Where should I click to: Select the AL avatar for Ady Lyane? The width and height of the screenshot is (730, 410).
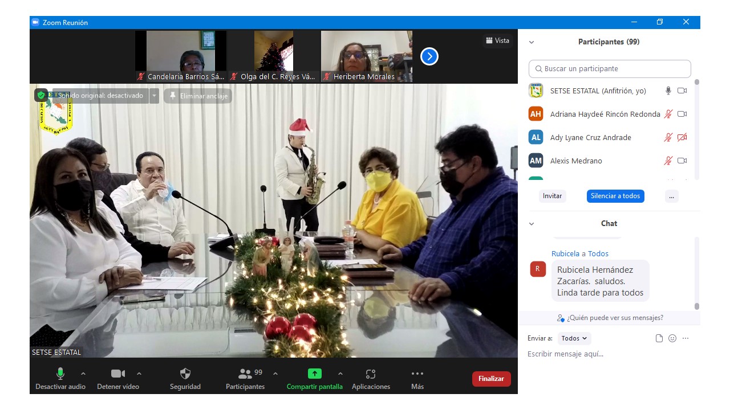click(x=536, y=137)
